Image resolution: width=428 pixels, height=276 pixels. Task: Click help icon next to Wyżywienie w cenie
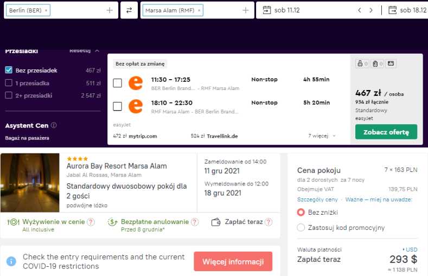(x=91, y=222)
